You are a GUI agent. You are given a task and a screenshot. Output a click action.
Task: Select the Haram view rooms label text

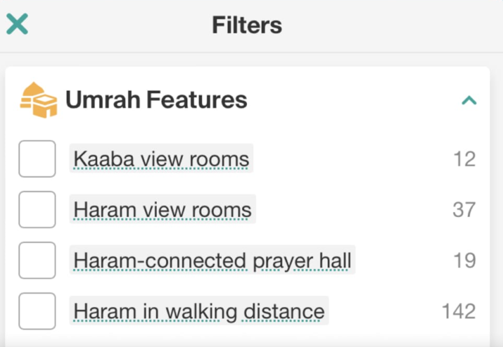coord(162,210)
